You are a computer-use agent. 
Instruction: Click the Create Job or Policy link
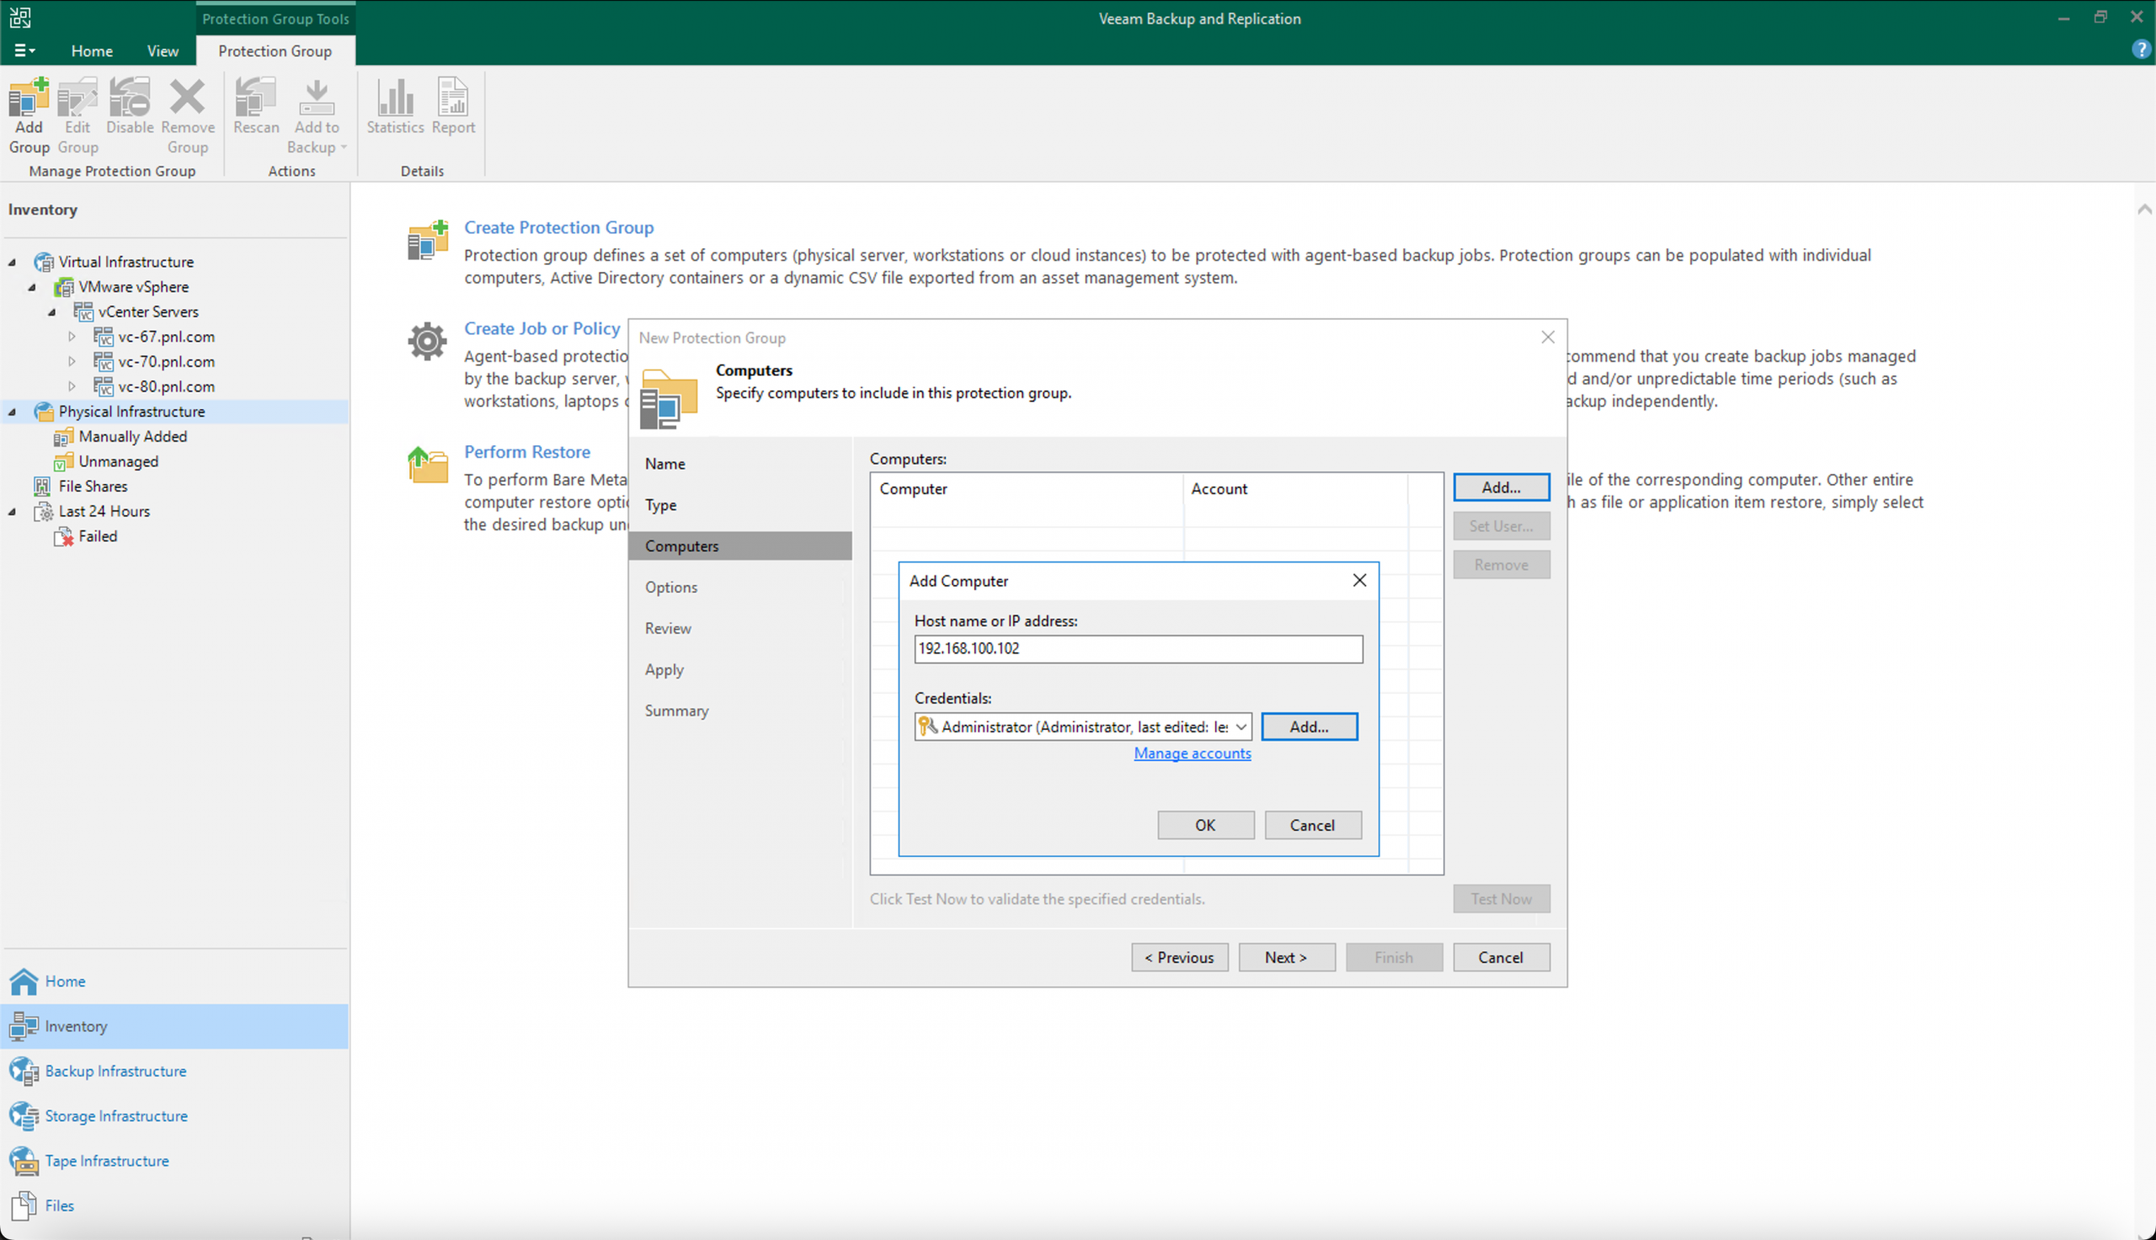pos(542,329)
